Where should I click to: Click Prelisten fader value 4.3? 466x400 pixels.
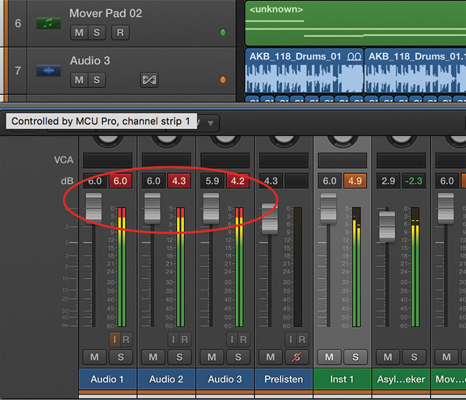(x=271, y=181)
